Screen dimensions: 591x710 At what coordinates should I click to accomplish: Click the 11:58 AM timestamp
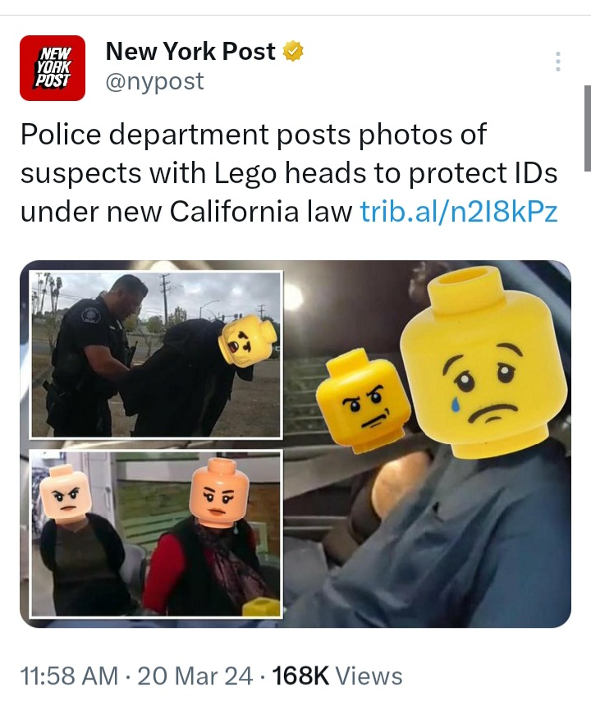click(69, 676)
